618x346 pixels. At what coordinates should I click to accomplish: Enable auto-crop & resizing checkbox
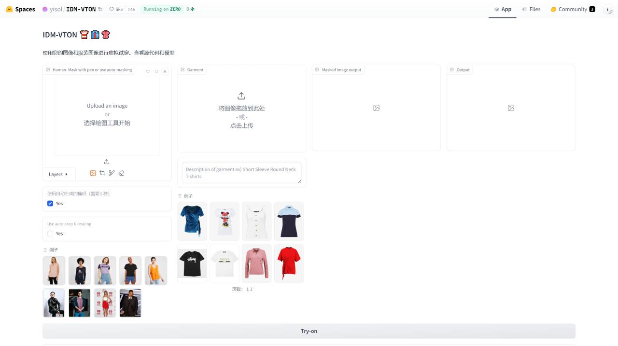tap(50, 234)
